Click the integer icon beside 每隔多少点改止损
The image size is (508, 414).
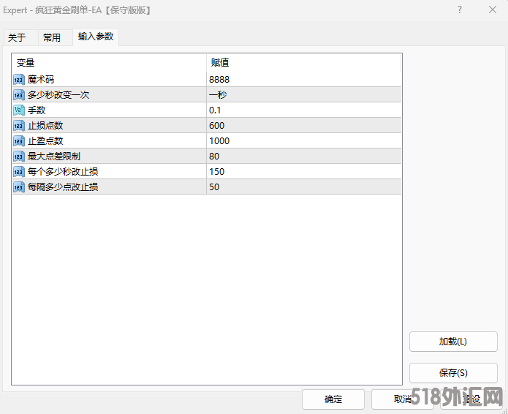pyautogui.click(x=19, y=187)
